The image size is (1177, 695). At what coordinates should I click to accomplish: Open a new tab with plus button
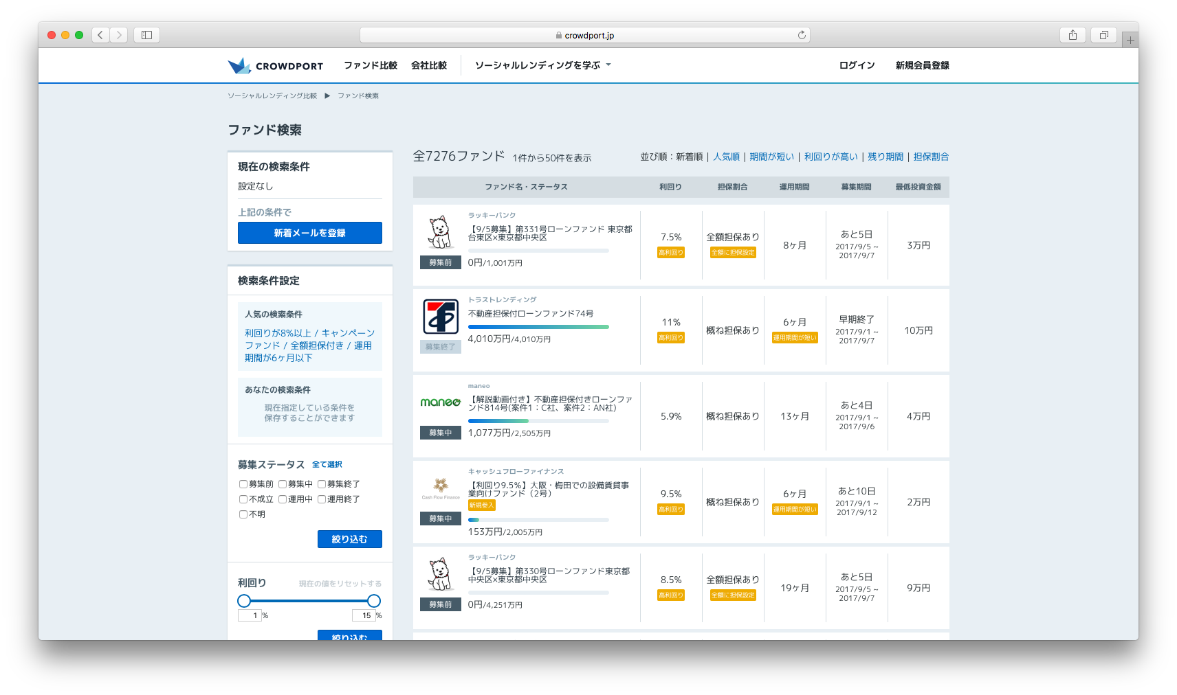tap(1130, 40)
